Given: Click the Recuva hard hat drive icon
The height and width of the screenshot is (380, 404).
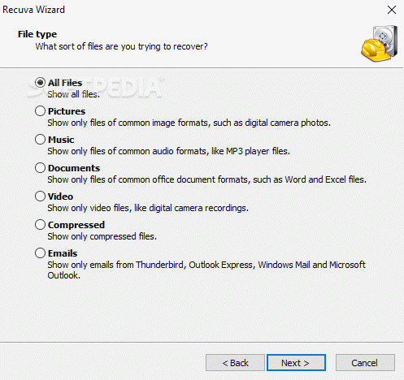Looking at the screenshot, I should point(380,44).
